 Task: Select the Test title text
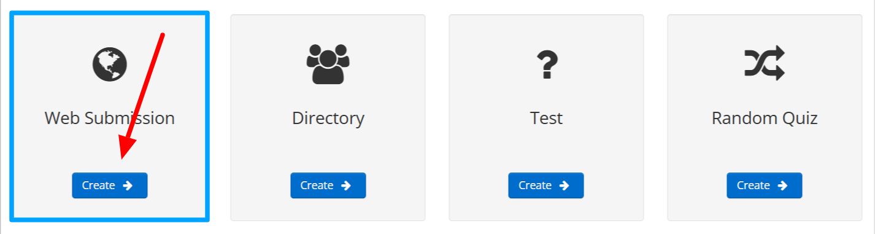(546, 118)
